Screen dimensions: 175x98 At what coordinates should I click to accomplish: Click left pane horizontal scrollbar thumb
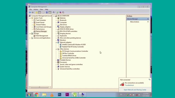(x=39, y=87)
